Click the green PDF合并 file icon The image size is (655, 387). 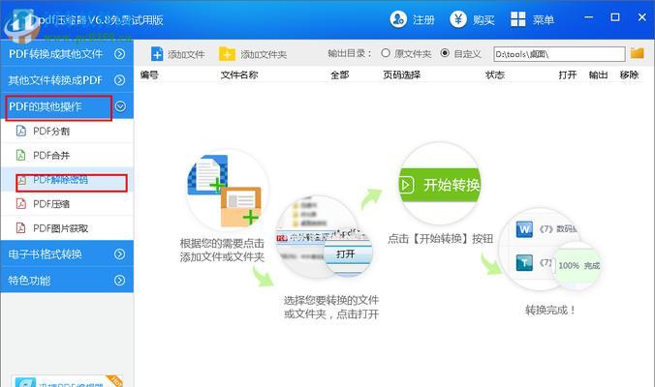(21, 155)
